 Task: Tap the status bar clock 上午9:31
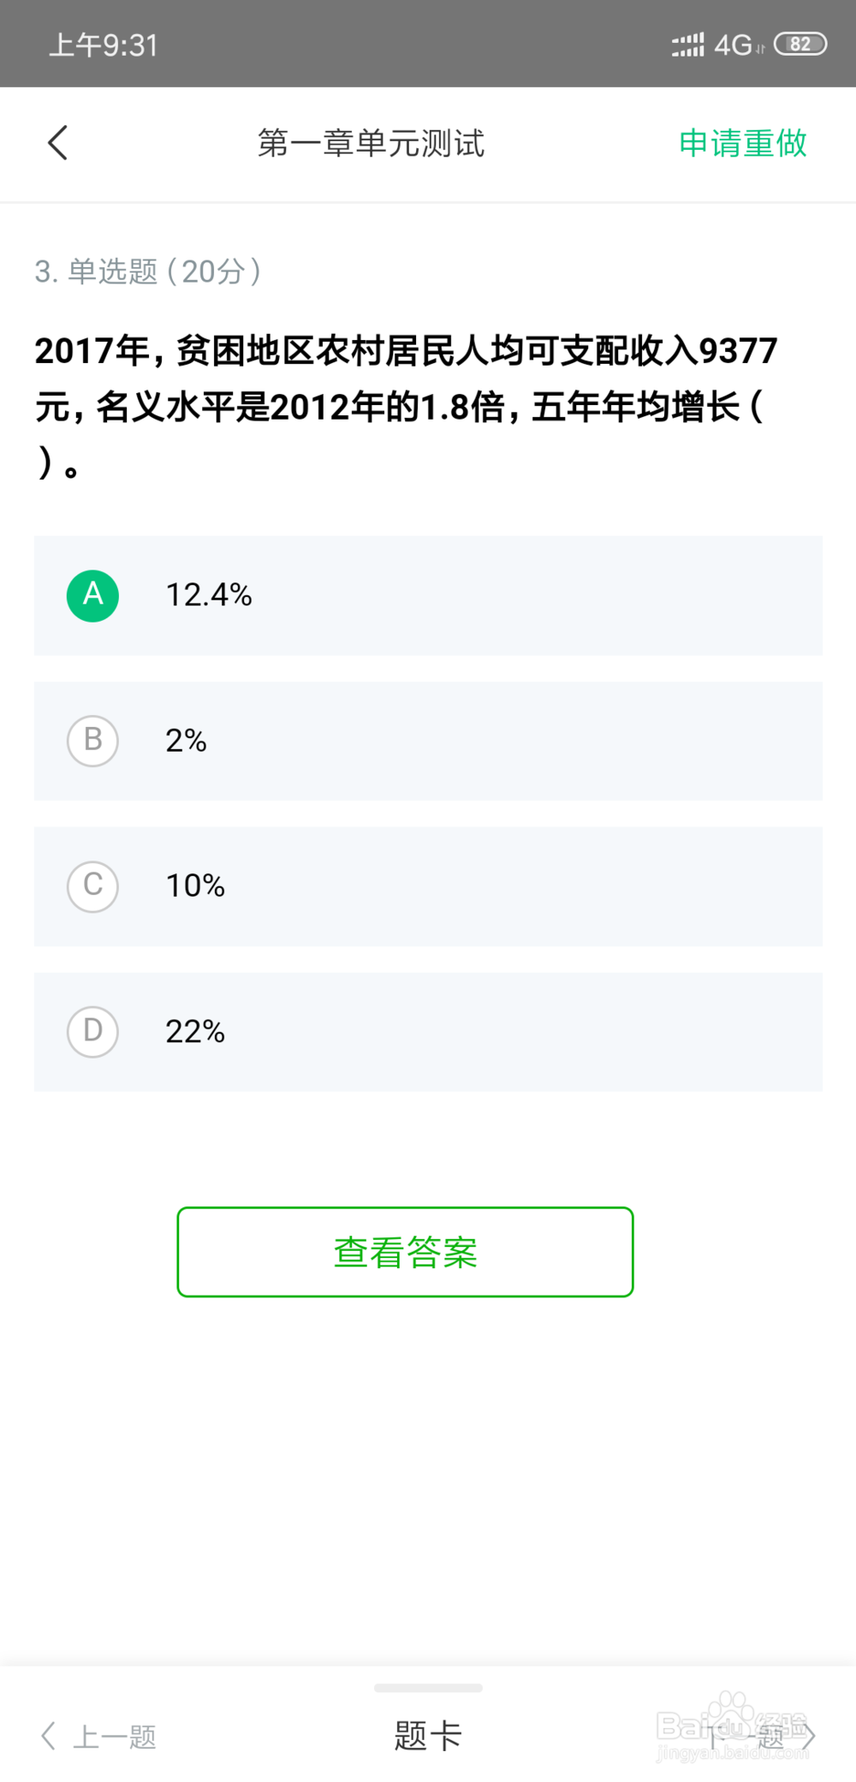click(x=104, y=45)
